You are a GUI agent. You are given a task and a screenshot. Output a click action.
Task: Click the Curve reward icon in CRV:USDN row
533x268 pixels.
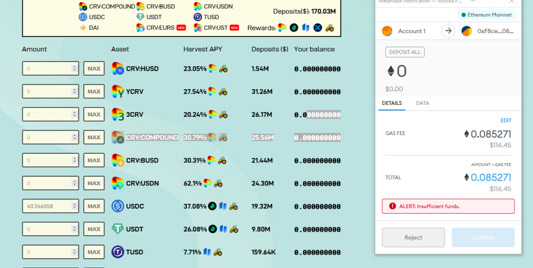click(207, 183)
